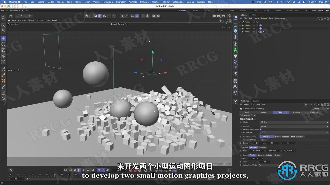
Task: Select the Move tool in left toolbar
Action: point(3,38)
